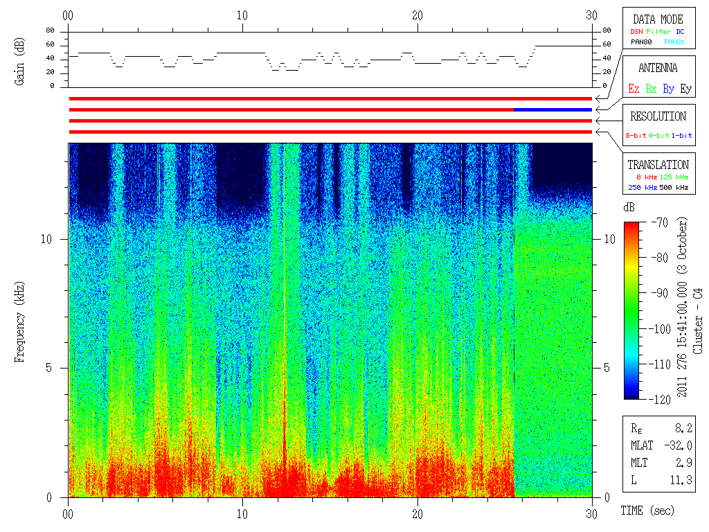Select the red Ez antenna label
Image resolution: width=709 pixels, height=532 pixels.
tap(634, 89)
